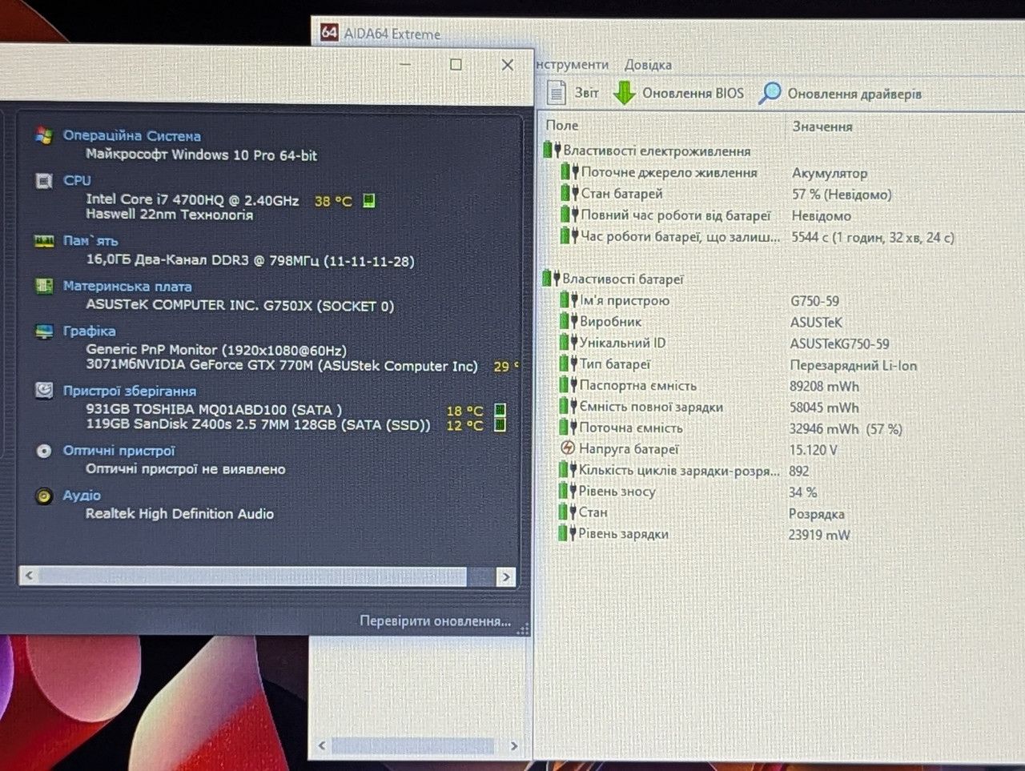Open the CPU section heading link
This screenshot has height=771, width=1025.
click(77, 180)
